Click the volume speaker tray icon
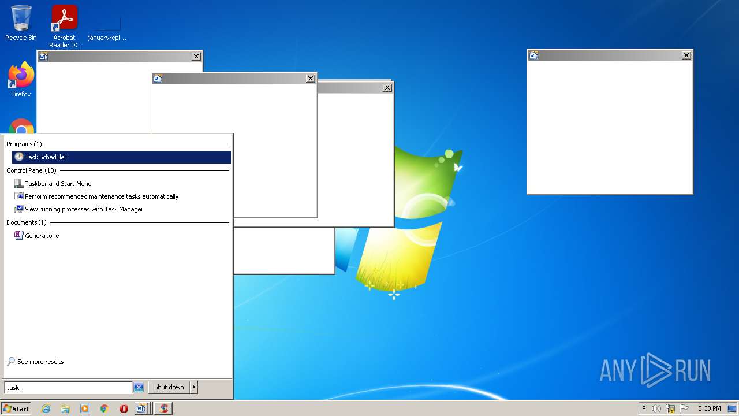This screenshot has width=739, height=416. (x=656, y=408)
